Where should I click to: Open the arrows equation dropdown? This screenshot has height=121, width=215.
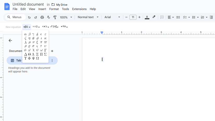click(x=64, y=27)
